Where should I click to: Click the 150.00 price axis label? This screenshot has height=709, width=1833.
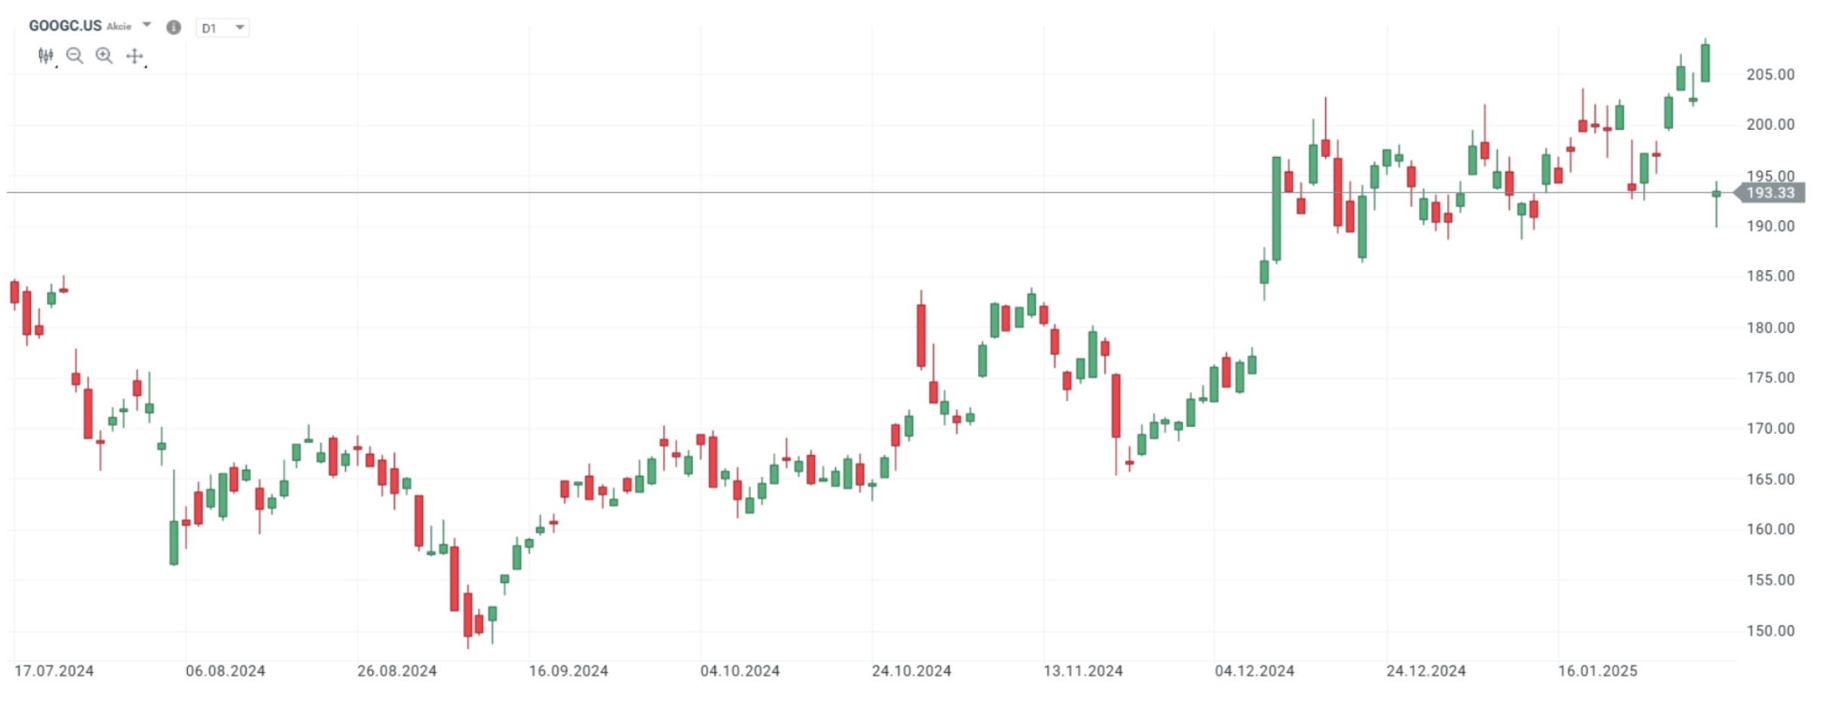tap(1770, 631)
